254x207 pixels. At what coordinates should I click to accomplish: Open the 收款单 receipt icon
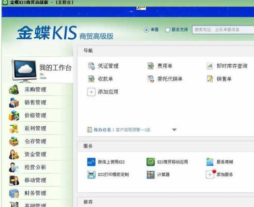(x=91, y=79)
